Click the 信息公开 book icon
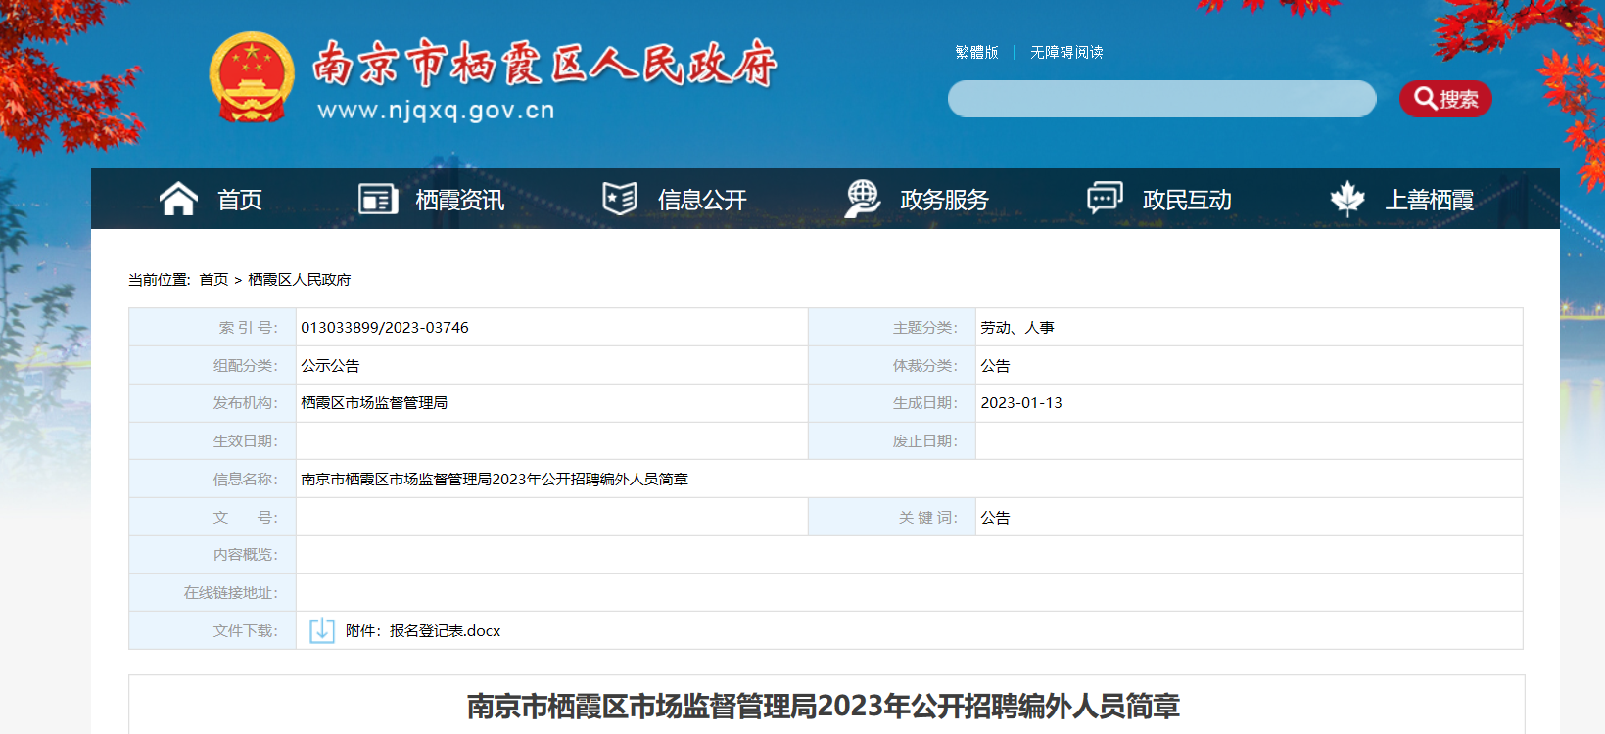This screenshot has height=734, width=1605. pos(620,199)
